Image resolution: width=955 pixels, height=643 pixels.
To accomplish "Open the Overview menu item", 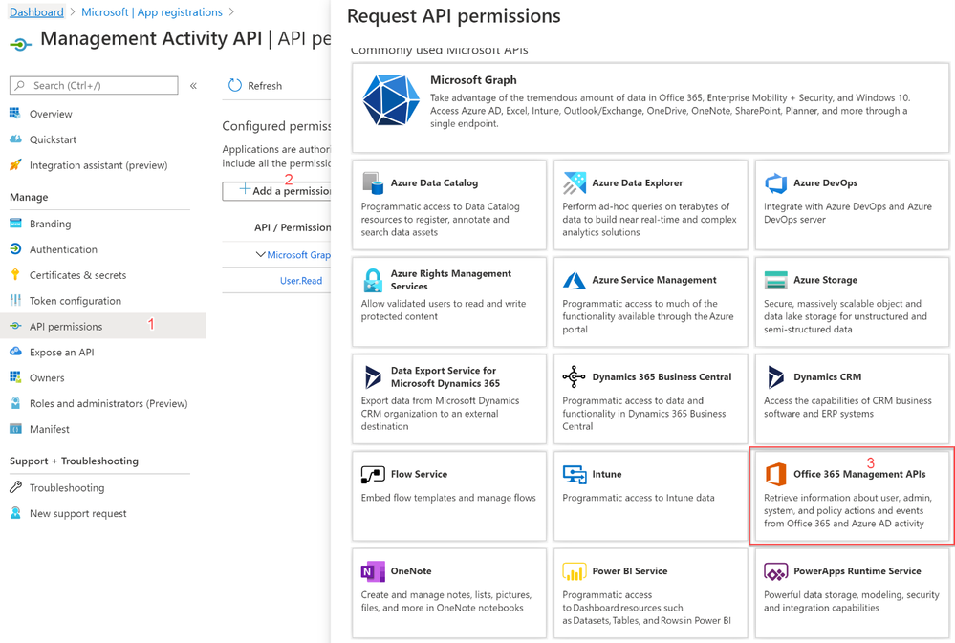I will (51, 114).
